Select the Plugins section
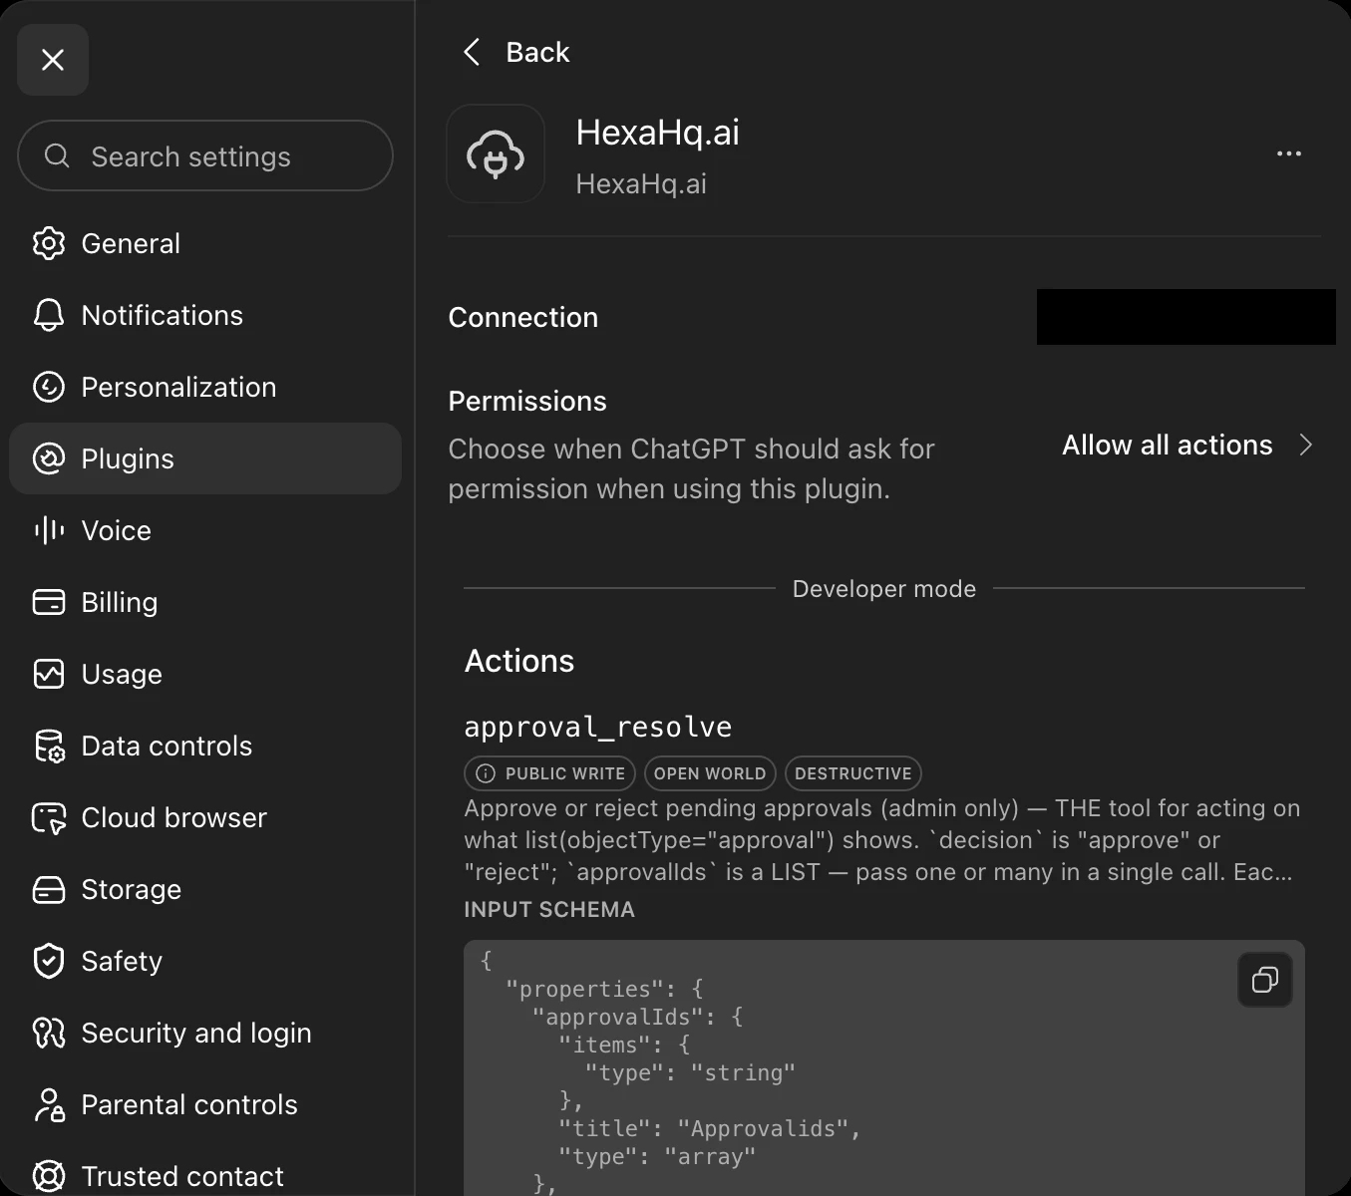The height and width of the screenshot is (1196, 1351). (205, 458)
